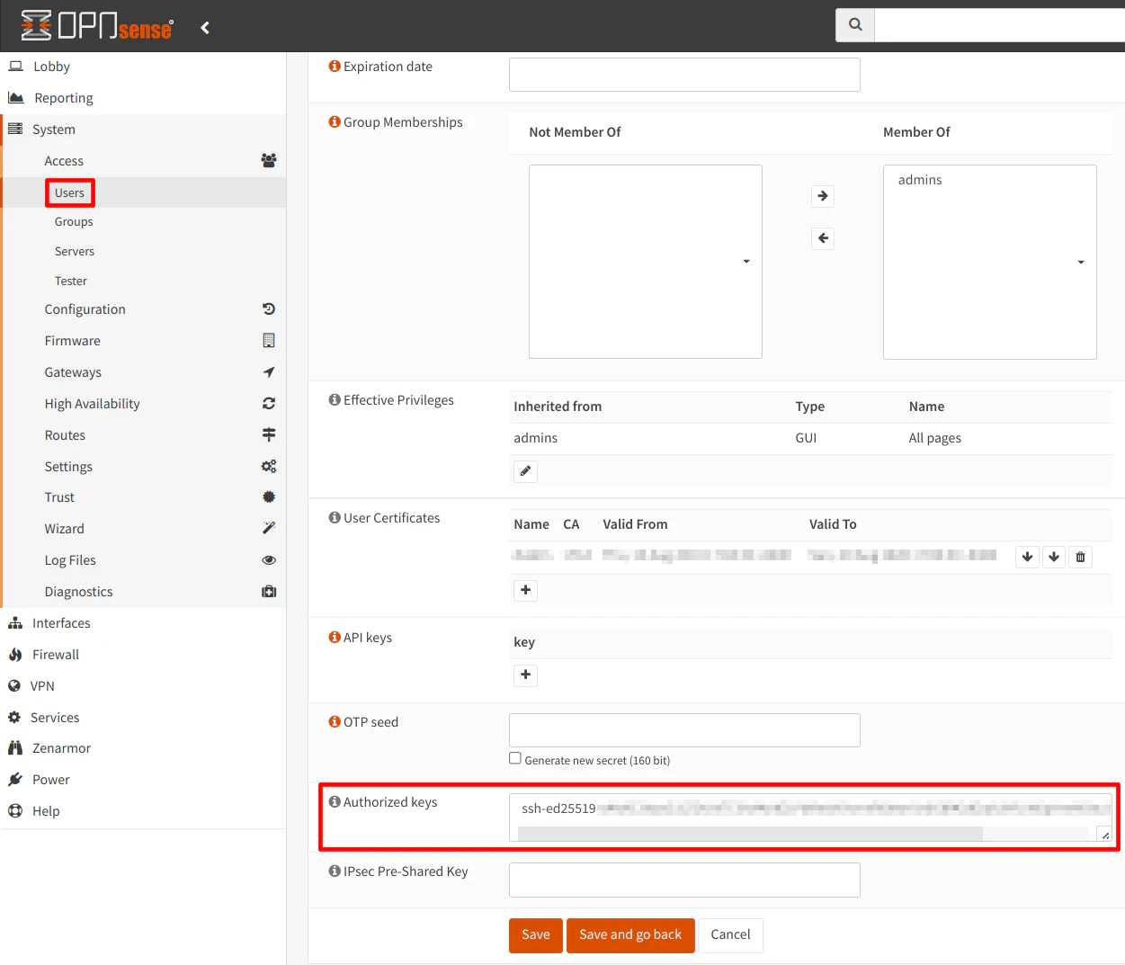
Task: Click the Expiration date input field
Action: (x=684, y=75)
